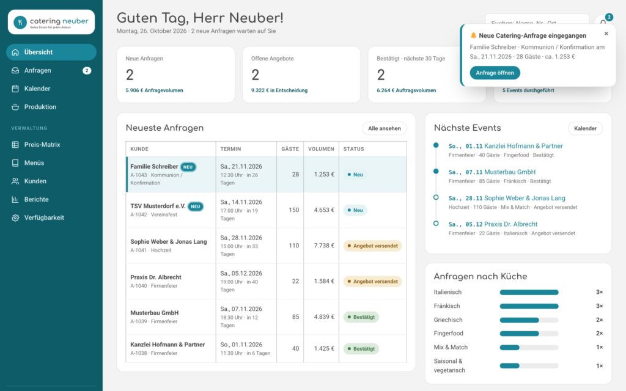Click the Italienisch cuisine bar
This screenshot has width=626, height=391.
[x=529, y=293]
